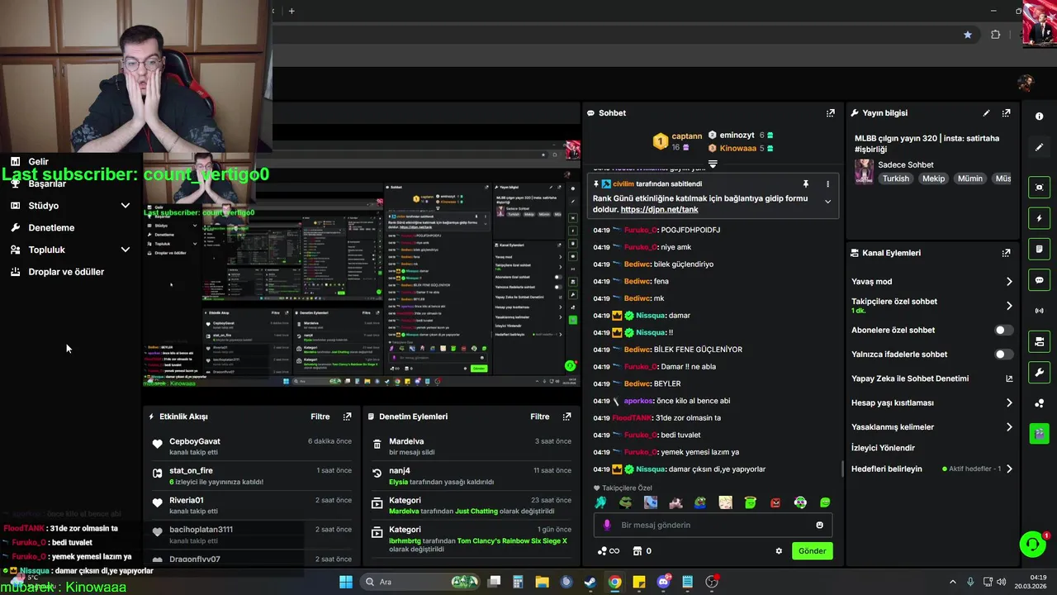This screenshot has height=595, width=1057.
Task: Pop out the Sohbet chat panel
Action: [831, 113]
